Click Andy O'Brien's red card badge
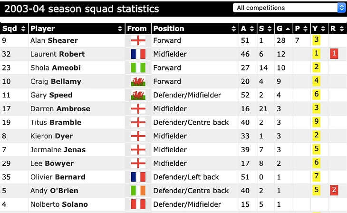The image size is (347, 213). point(334,191)
